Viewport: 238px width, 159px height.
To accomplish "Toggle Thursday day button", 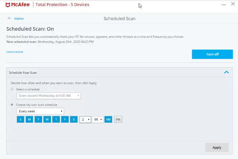I will pos(56,119).
